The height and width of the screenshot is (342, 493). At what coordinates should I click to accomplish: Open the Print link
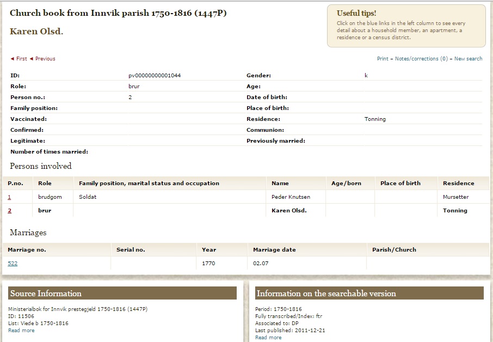[383, 58]
